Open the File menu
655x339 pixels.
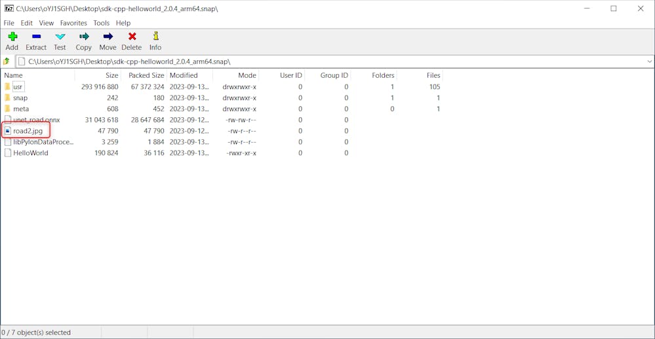9,23
